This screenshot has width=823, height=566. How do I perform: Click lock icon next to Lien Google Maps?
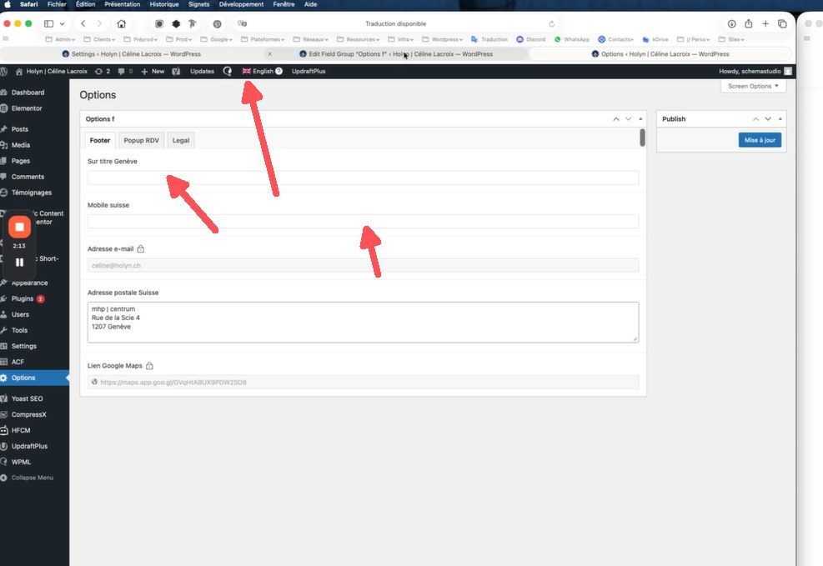(149, 366)
